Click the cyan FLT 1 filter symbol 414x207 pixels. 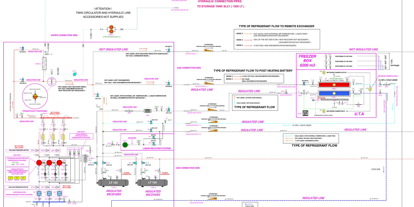click(x=75, y=74)
